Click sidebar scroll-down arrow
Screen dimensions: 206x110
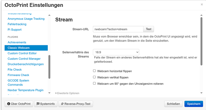(49, 93)
